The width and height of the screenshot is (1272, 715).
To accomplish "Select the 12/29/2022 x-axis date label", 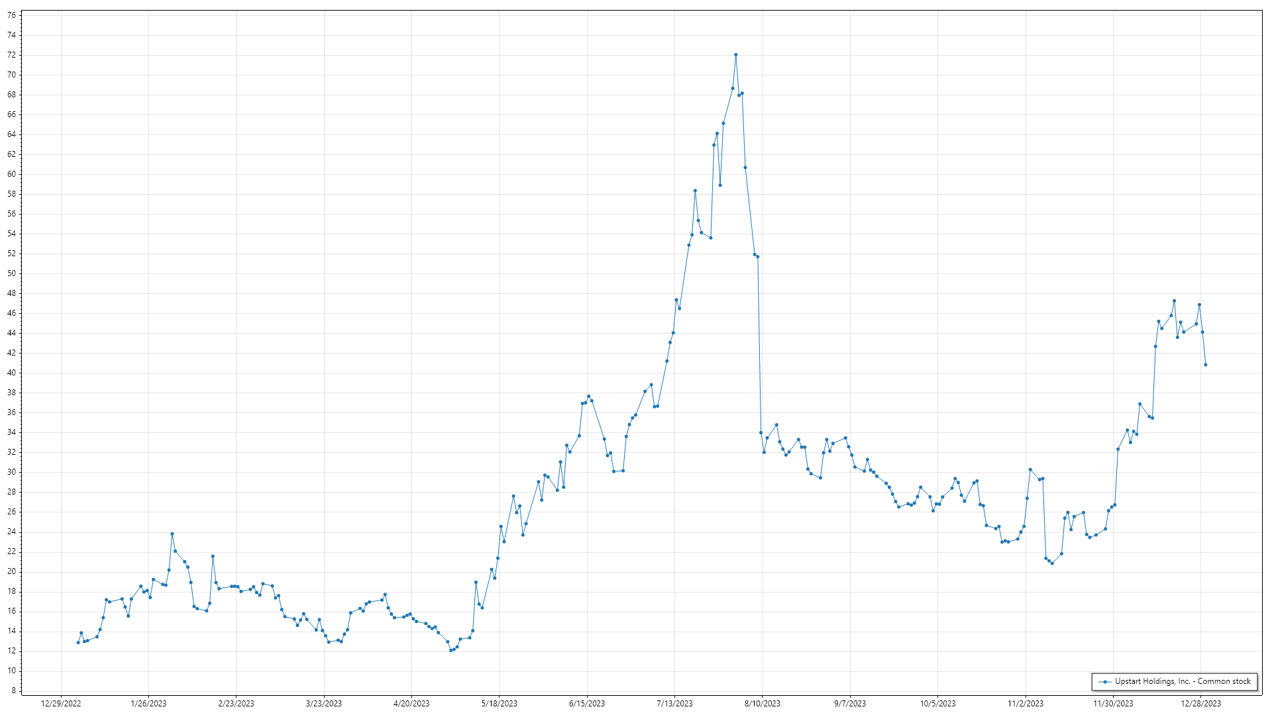I will tap(61, 704).
